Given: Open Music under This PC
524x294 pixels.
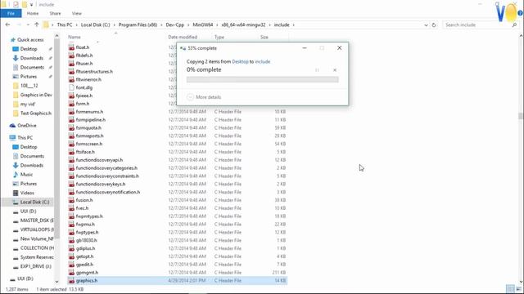Looking at the screenshot, I should pos(26,175).
